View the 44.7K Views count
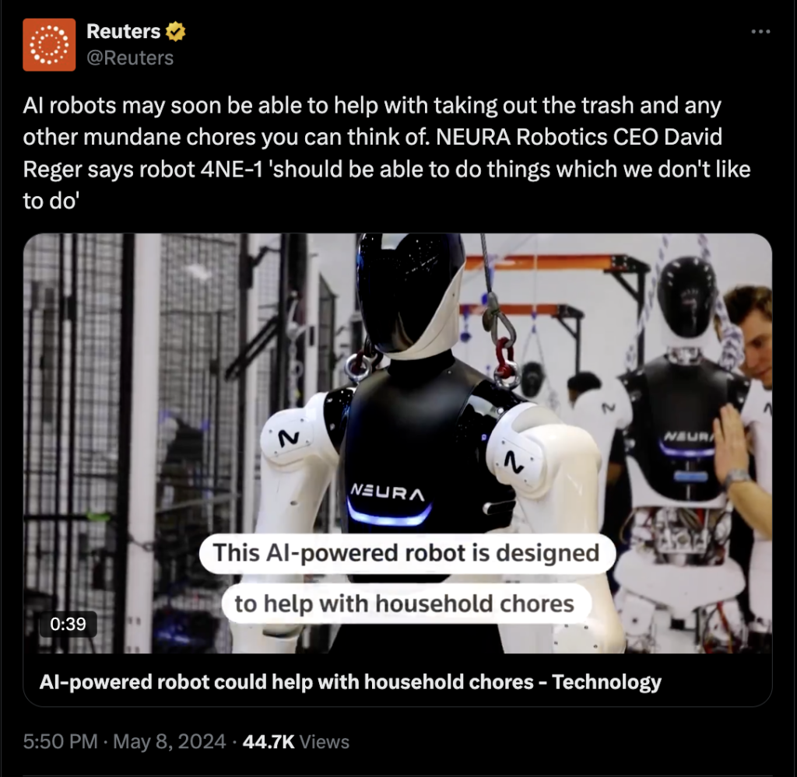Viewport: 797px width, 777px height. click(296, 741)
